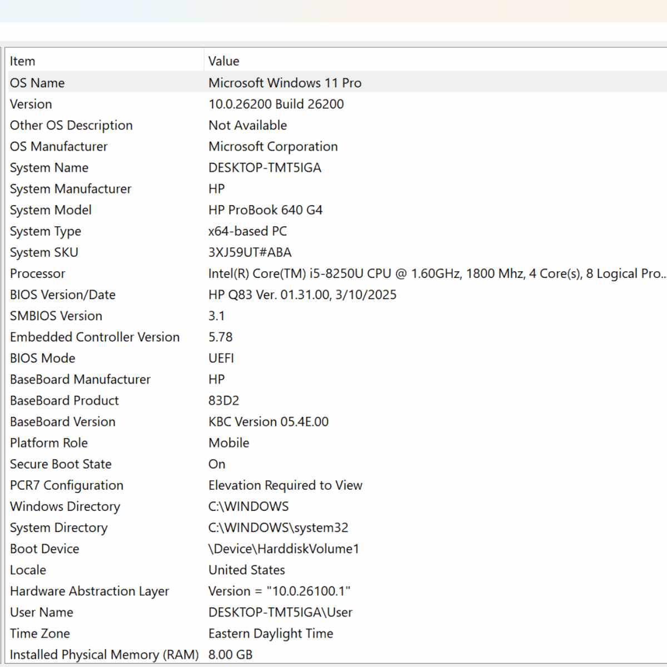Select Secure Boot State row label

click(x=61, y=464)
